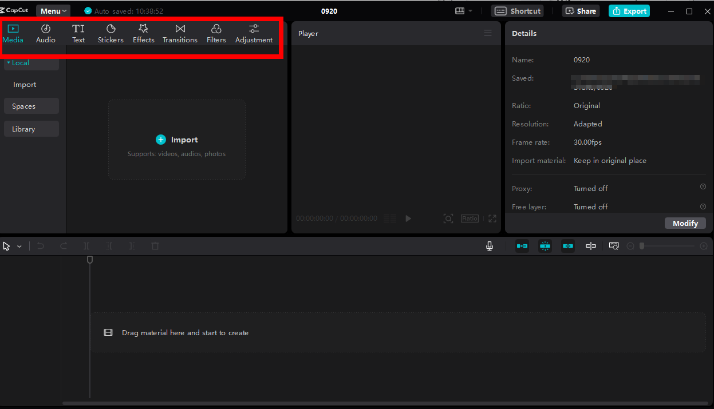The width and height of the screenshot is (714, 409).
Task: Show the Proxy help info icon
Action: (703, 186)
